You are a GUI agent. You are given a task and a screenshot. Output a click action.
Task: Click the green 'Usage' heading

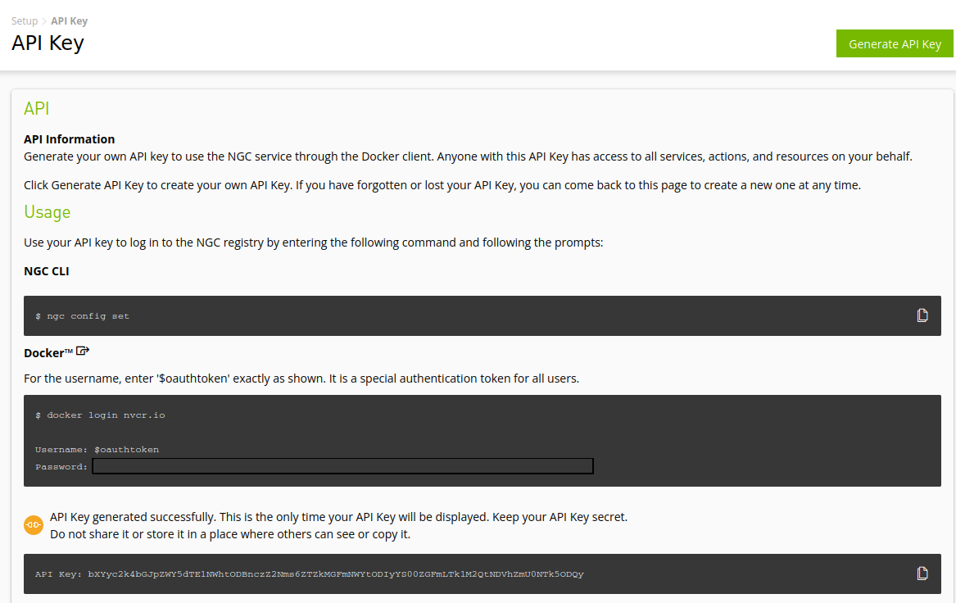47,212
